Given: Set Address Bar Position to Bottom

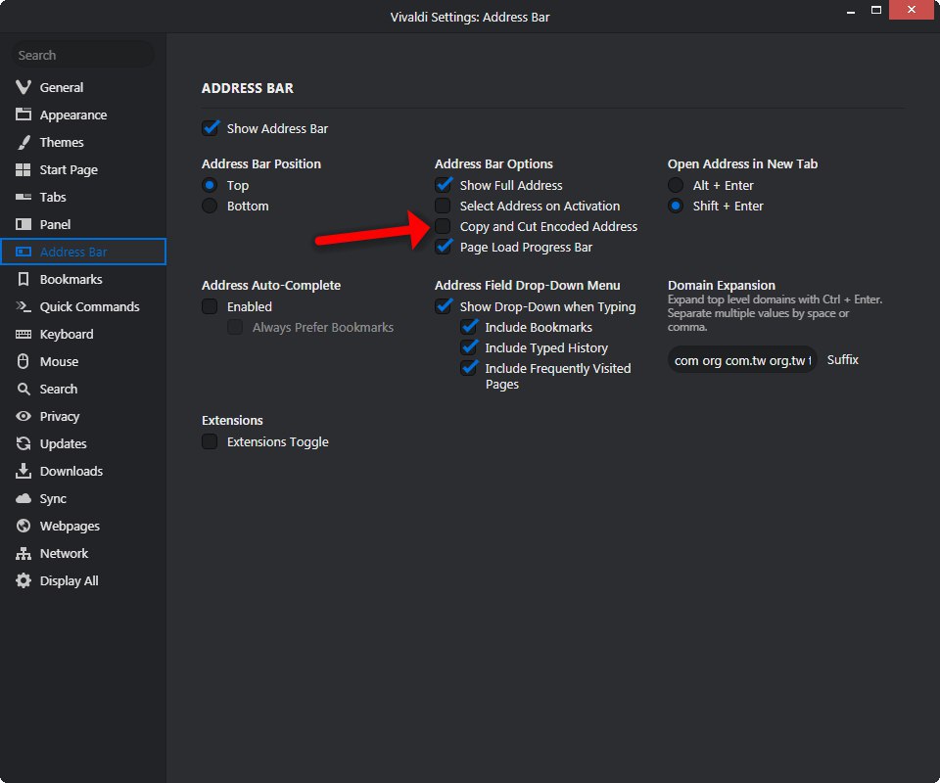Looking at the screenshot, I should (x=210, y=206).
